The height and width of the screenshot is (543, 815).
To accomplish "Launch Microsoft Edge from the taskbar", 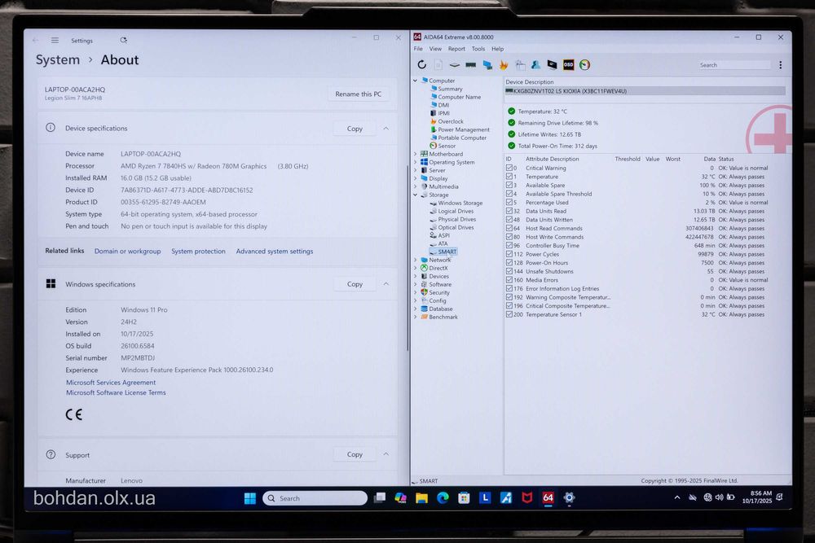I will point(443,498).
